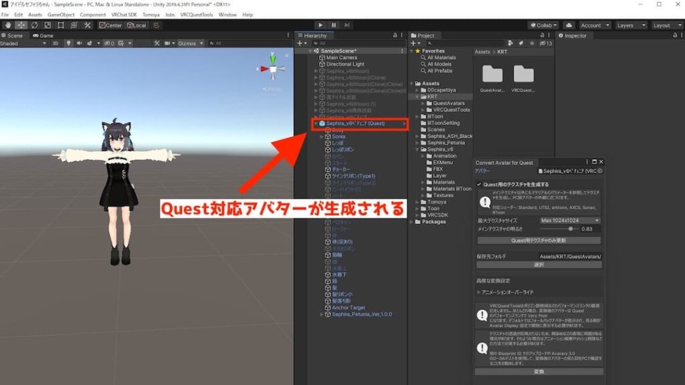Switch to the Game tab
This screenshot has width=685, height=385.
(x=43, y=35)
